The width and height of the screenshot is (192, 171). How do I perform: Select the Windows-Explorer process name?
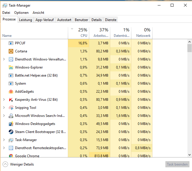coord(29,67)
